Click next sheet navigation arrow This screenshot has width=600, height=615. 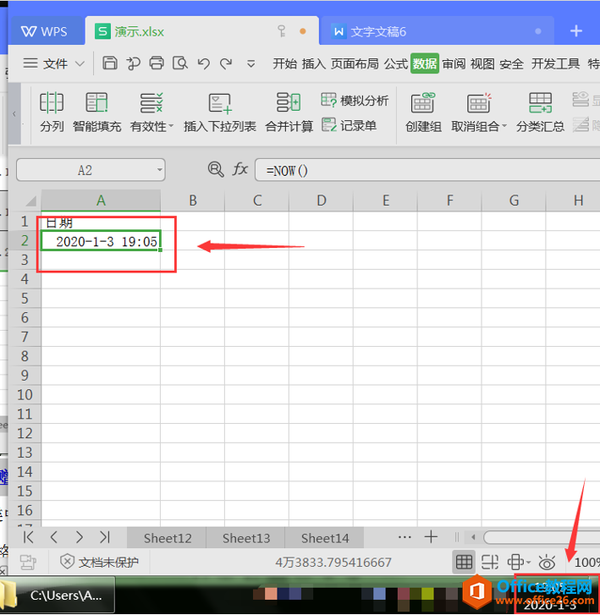tap(80, 537)
